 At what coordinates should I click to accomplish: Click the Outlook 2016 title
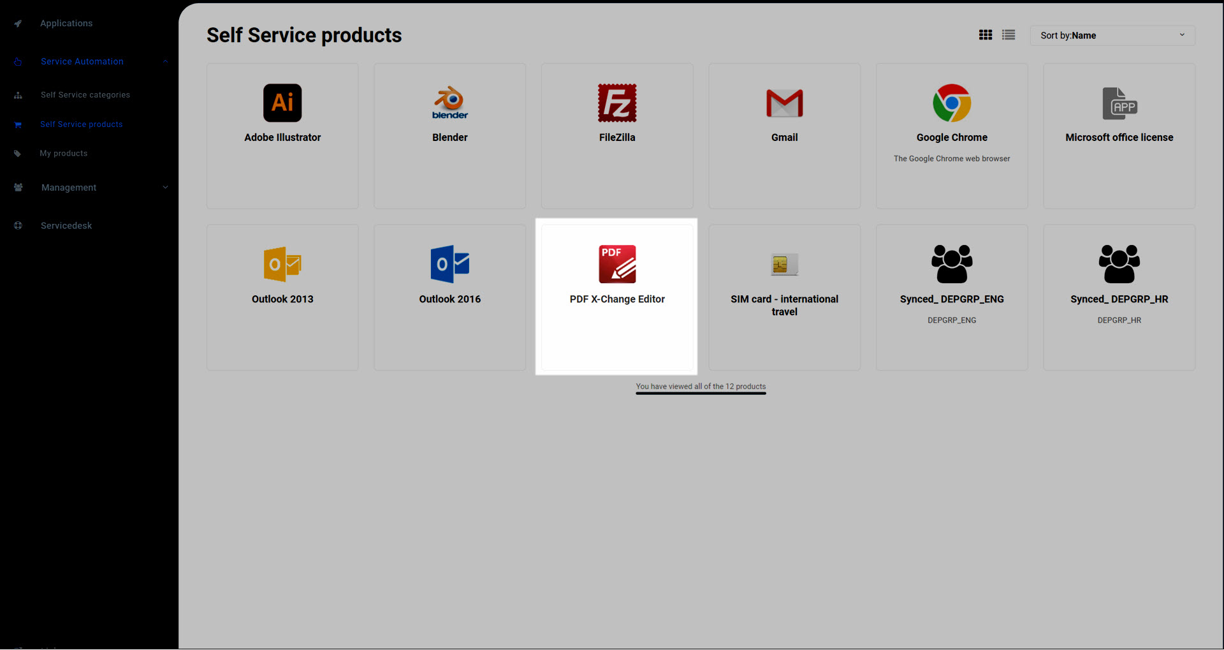point(450,299)
